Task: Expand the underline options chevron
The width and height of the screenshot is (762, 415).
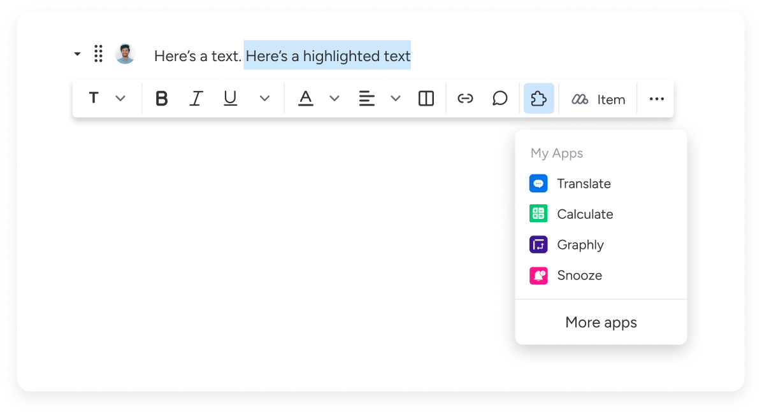Action: [x=264, y=98]
